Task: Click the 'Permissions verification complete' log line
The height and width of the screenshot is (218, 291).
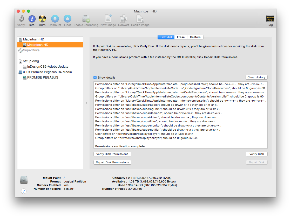Action: (x=120, y=146)
